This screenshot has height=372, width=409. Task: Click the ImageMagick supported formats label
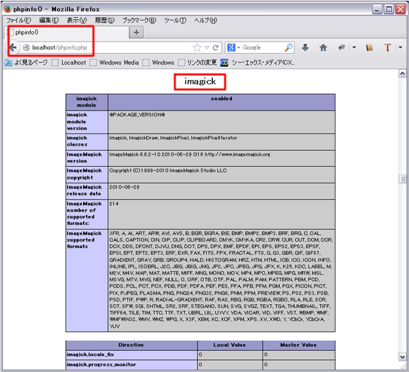[x=84, y=240]
